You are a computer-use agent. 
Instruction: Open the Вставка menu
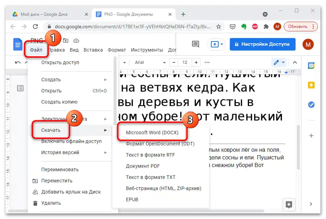pyautogui.click(x=93, y=50)
